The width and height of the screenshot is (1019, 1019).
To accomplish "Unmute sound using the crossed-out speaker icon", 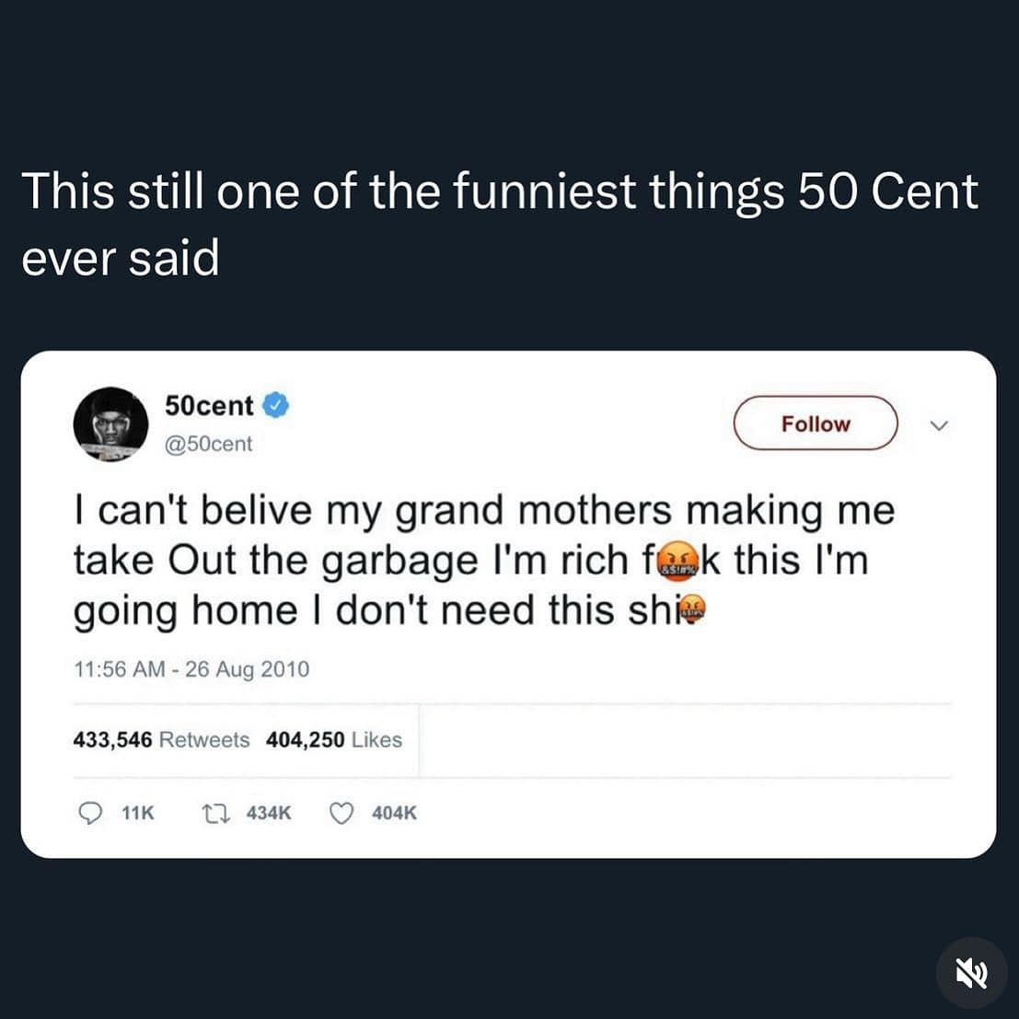I will point(971,973).
